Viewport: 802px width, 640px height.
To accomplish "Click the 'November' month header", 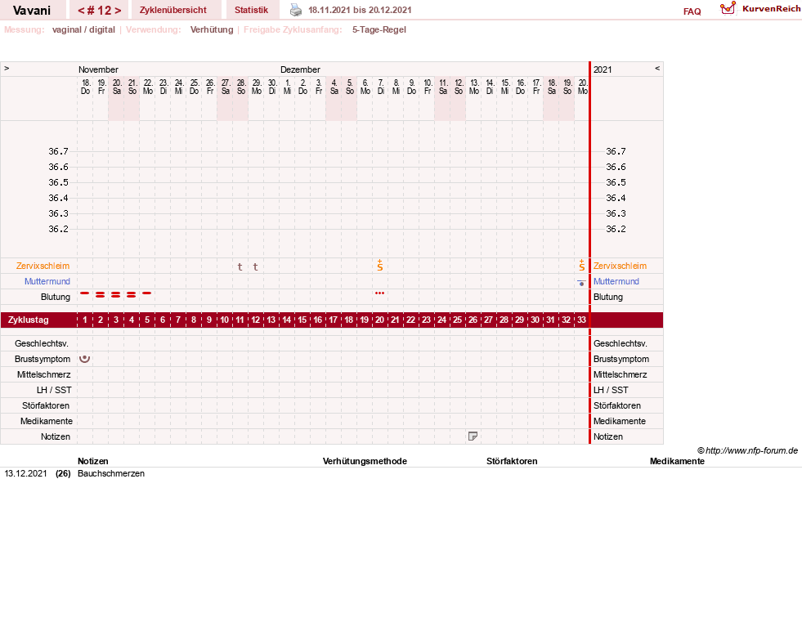I will point(98,69).
